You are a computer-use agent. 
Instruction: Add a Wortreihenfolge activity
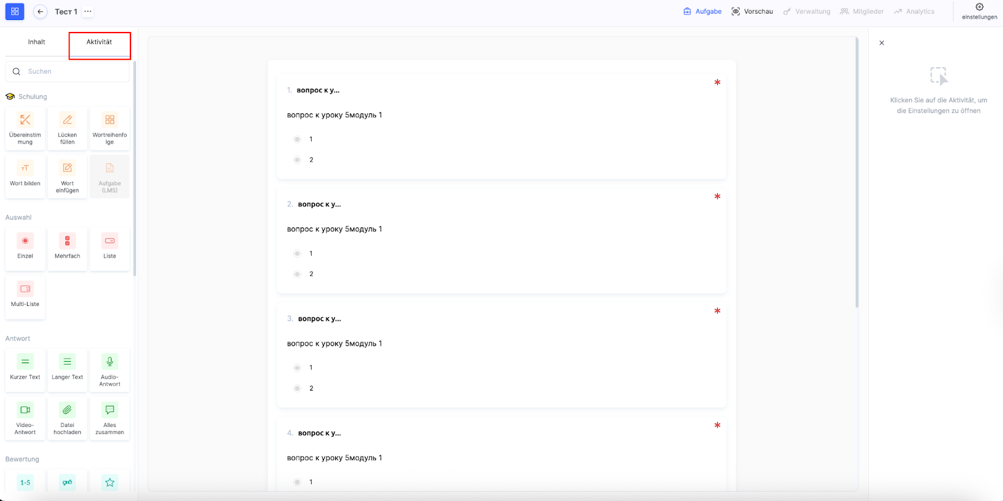tap(110, 129)
